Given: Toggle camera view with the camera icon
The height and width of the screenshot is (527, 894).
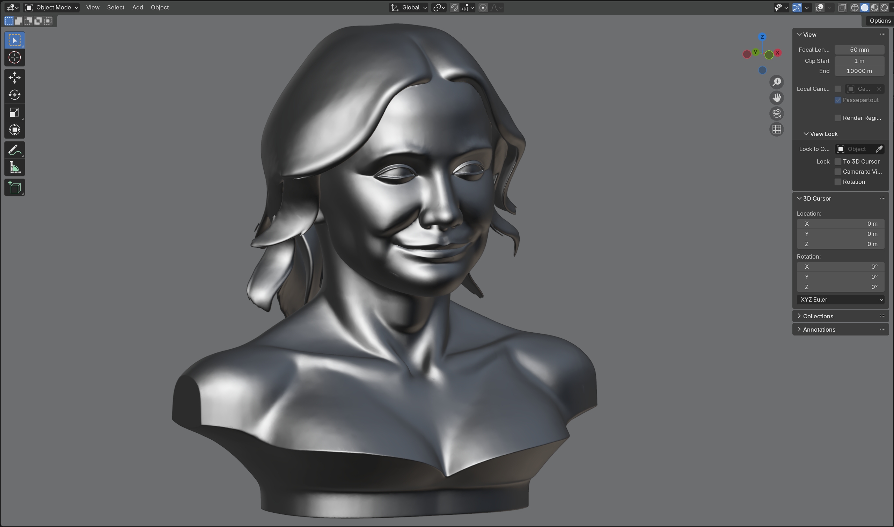Looking at the screenshot, I should click(777, 114).
